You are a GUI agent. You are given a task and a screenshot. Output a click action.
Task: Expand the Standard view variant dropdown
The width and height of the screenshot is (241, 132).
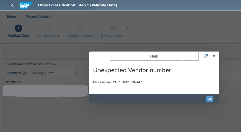point(16,73)
